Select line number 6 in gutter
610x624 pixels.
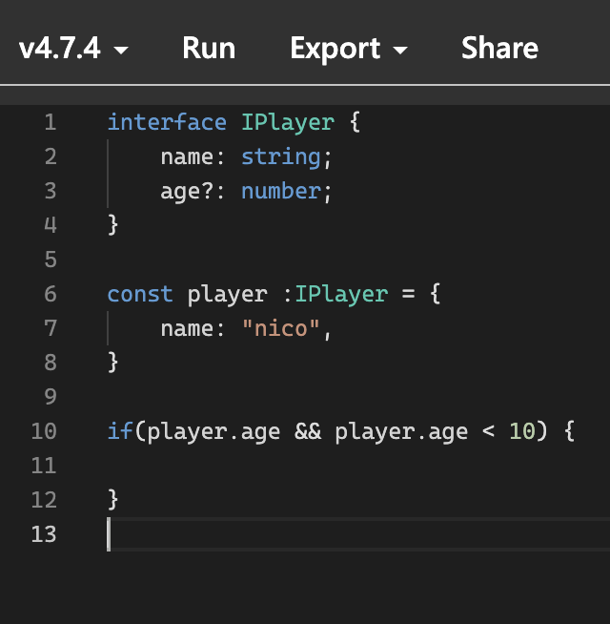tap(51, 294)
